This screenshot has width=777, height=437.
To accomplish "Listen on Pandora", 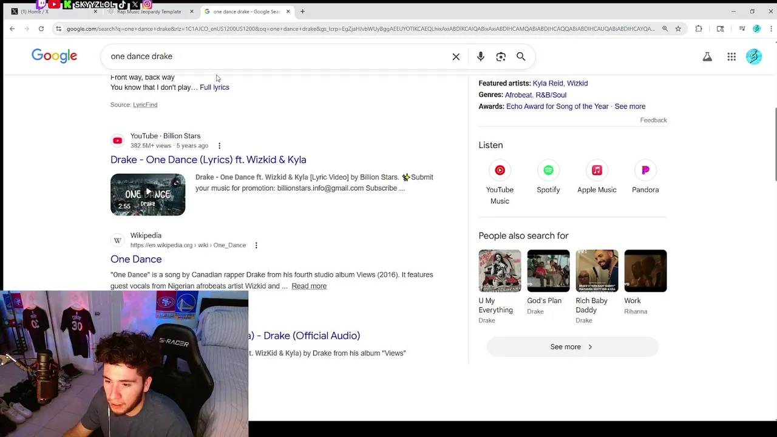I will click(645, 177).
